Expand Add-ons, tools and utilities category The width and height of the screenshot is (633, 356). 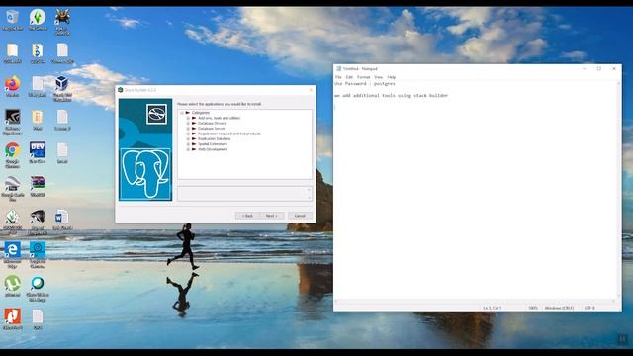pos(188,118)
